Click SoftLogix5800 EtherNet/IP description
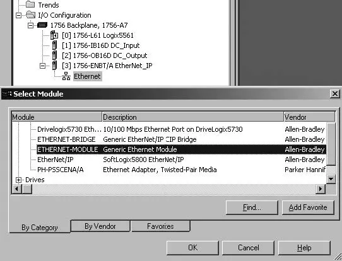Image resolution: width=342 pixels, height=261 pixels. pos(143,159)
